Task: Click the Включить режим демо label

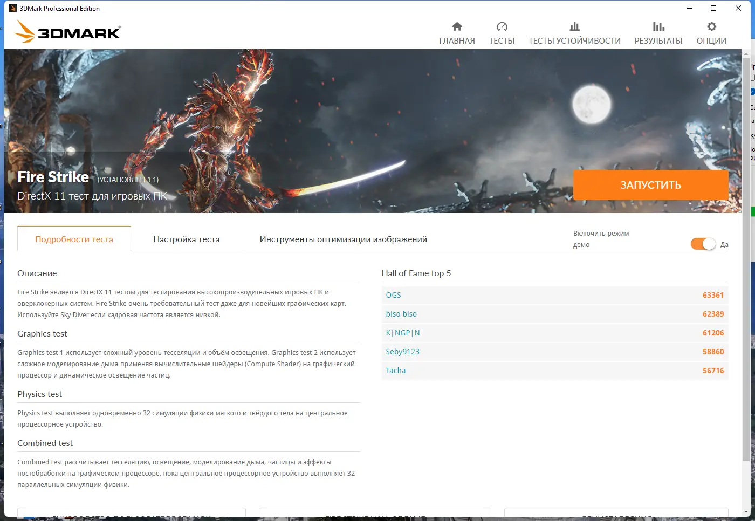Action: (601, 239)
